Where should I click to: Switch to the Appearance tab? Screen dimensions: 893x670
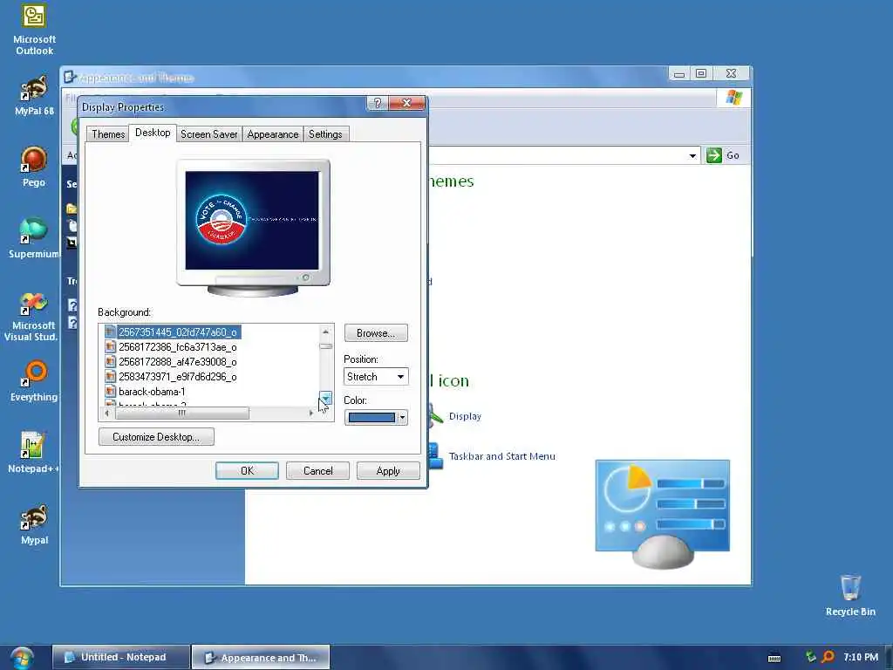point(273,133)
